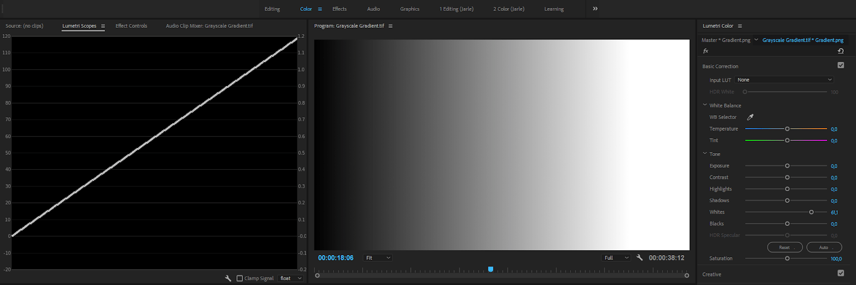Pick the WB Selector eyedropper
The image size is (856, 285).
pos(750,117)
